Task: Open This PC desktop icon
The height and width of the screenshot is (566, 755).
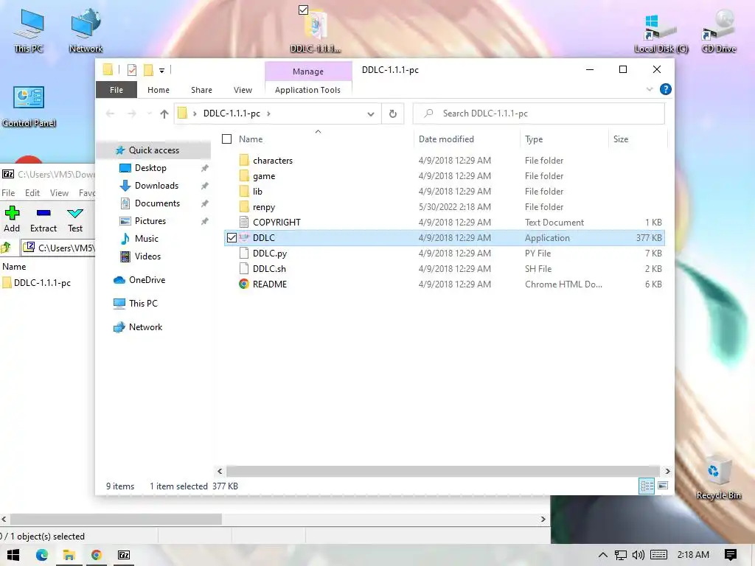Action: click(x=29, y=29)
